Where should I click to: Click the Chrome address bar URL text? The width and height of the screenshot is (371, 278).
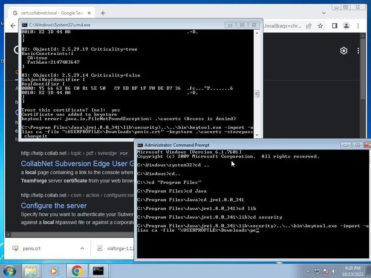click(x=283, y=26)
